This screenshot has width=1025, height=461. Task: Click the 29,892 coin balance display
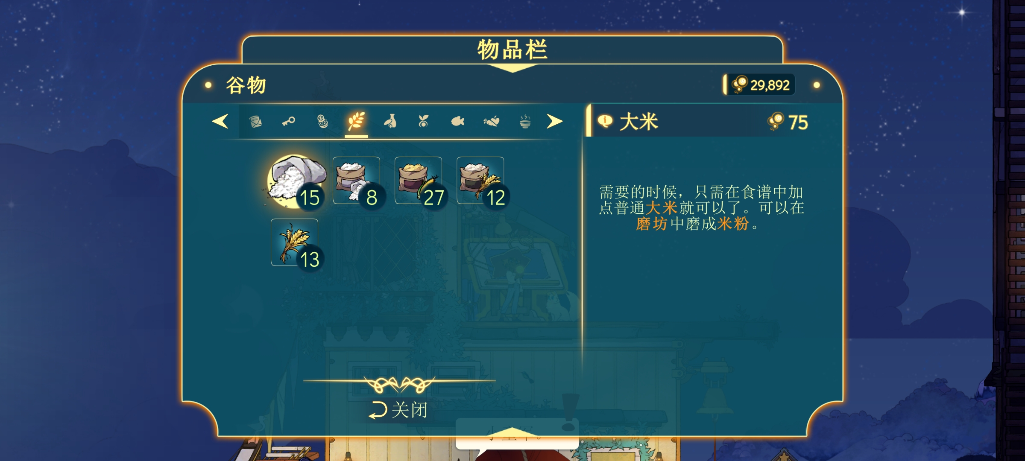pyautogui.click(x=760, y=85)
